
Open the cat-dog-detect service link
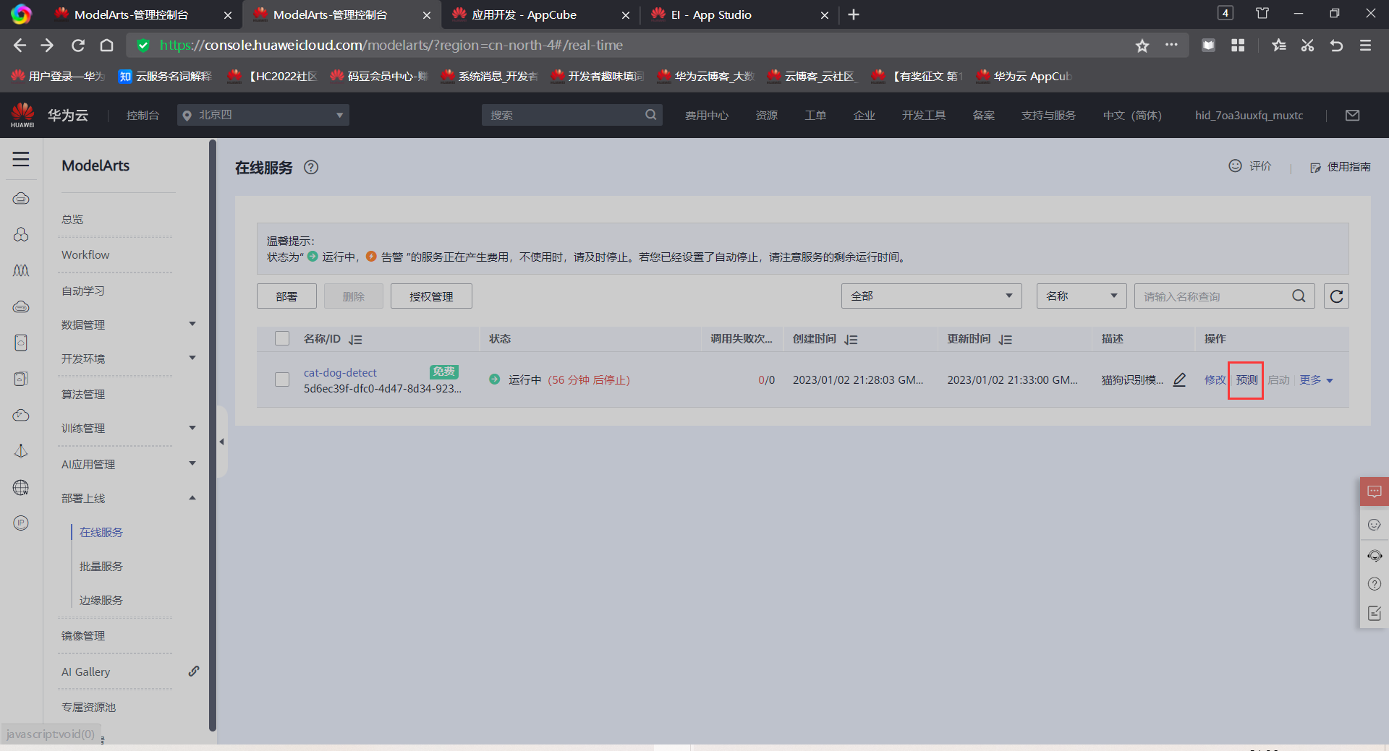pyautogui.click(x=340, y=372)
